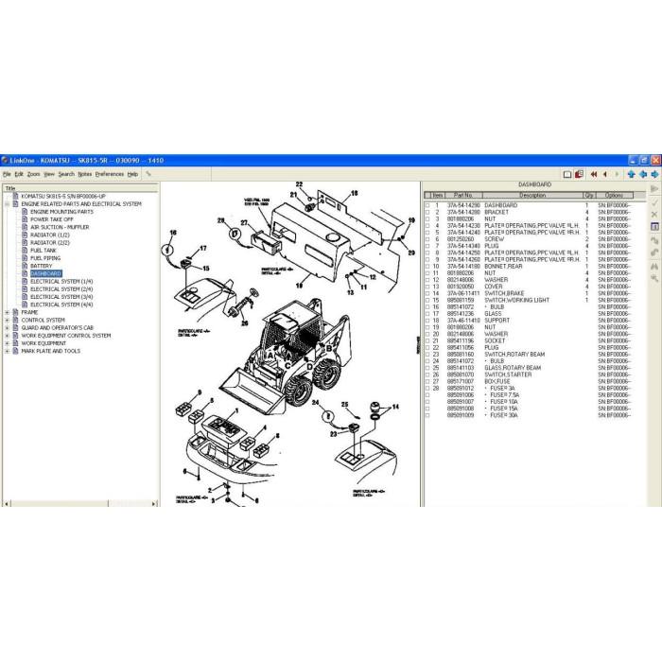The height and width of the screenshot is (662, 662).
Task: Click the blue left arrow icon
Action: 643,174
